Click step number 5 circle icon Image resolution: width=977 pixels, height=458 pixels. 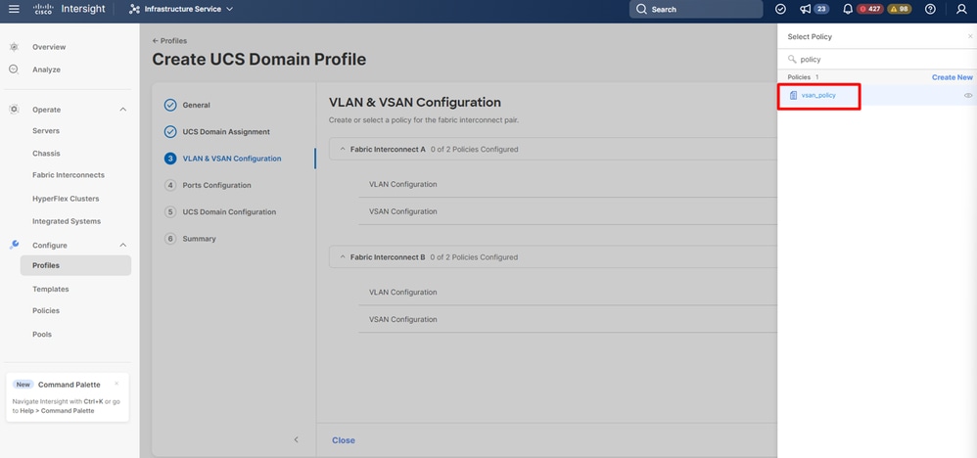[x=170, y=211]
